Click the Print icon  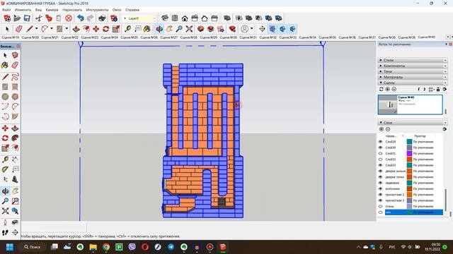(x=102, y=18)
